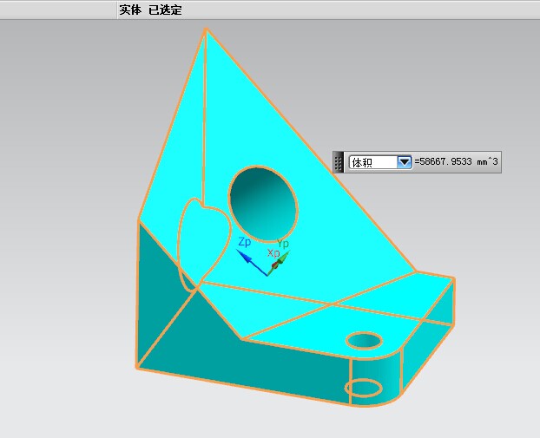Select the heart-shaped cutout on the model
The image size is (540, 438).
[196, 242]
